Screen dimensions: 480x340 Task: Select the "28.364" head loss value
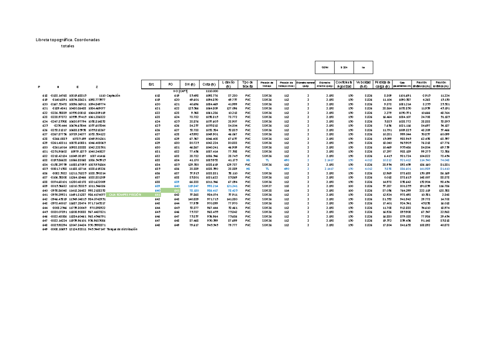[x=386, y=108]
